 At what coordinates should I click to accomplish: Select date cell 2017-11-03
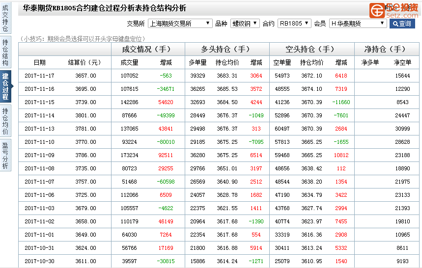[x=40, y=208]
